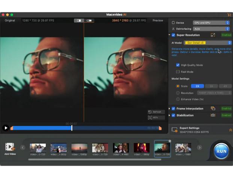Uncheck the Super Resolution checkbox

[173, 35]
